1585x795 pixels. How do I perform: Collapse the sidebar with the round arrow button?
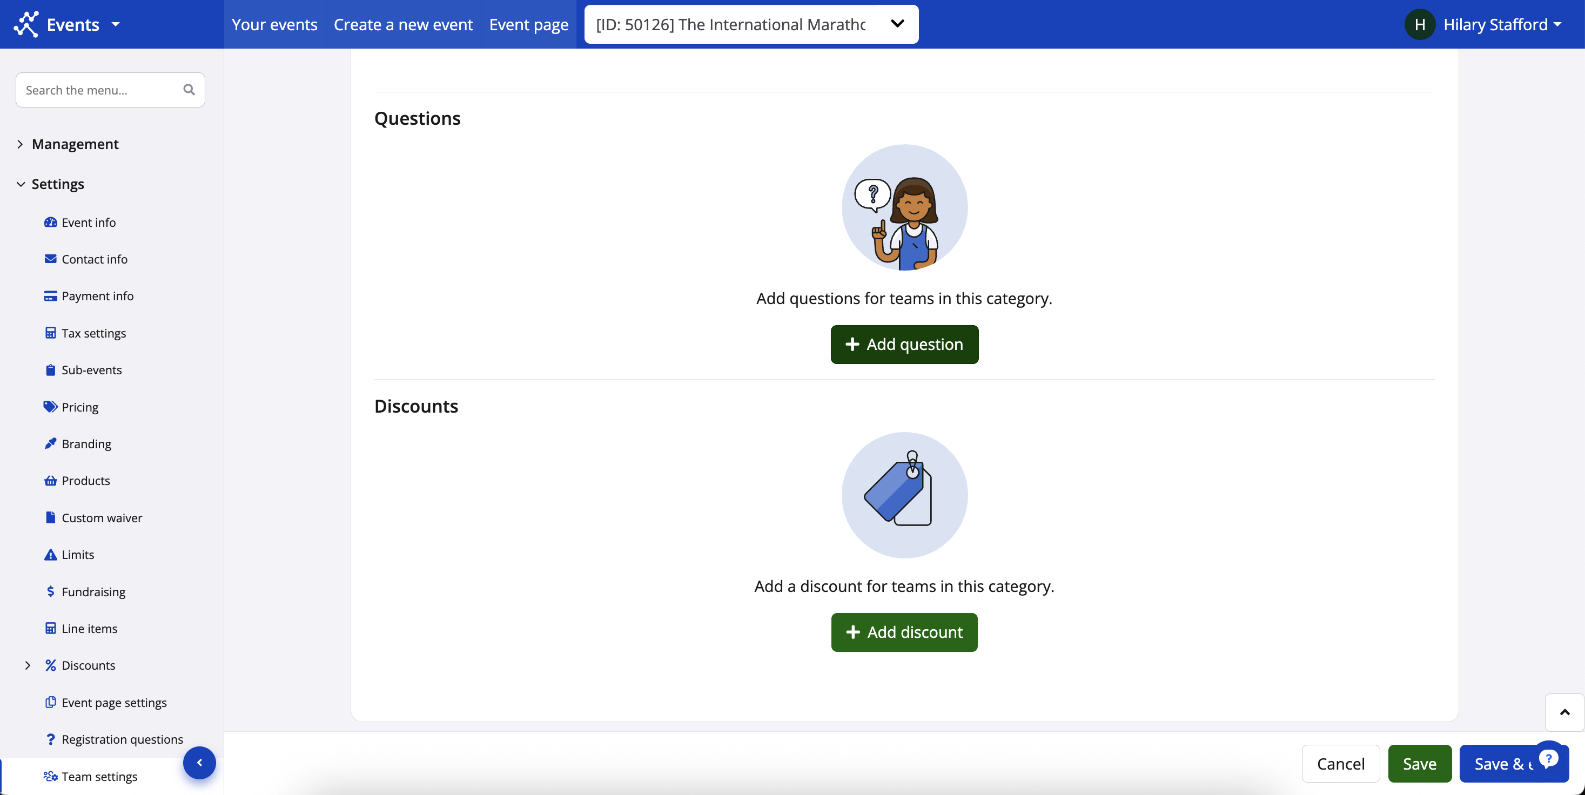coord(199,763)
